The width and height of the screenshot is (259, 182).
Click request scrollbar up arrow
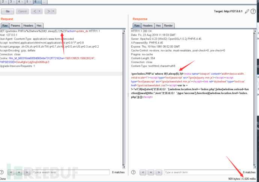point(124,31)
